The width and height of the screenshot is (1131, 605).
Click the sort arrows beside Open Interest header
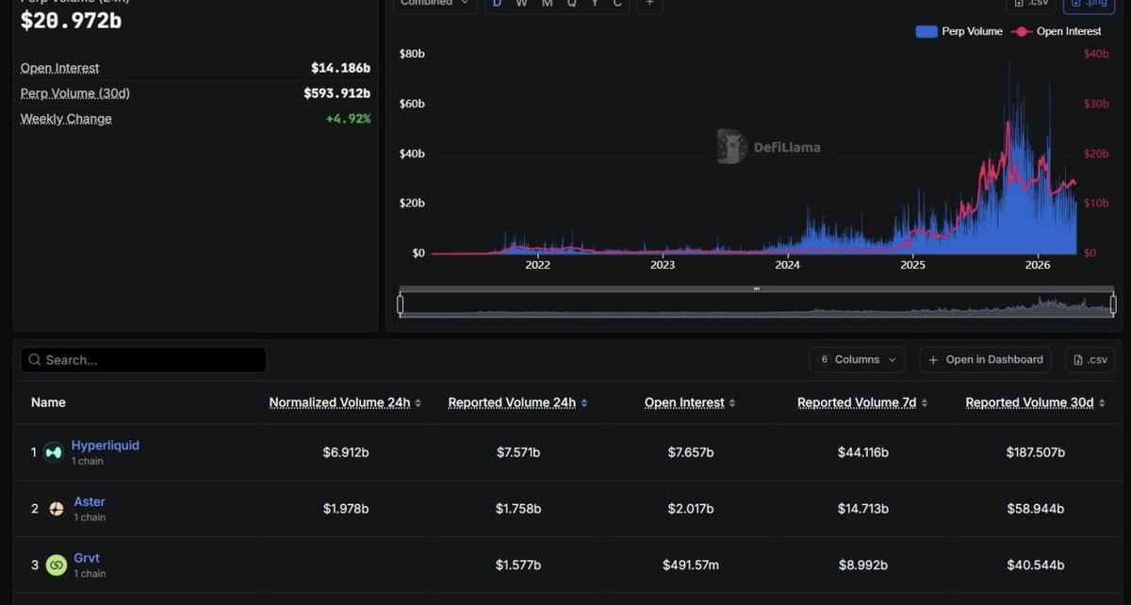point(732,403)
